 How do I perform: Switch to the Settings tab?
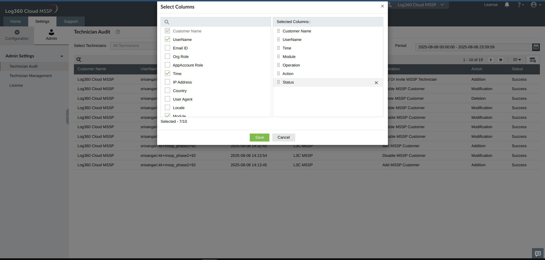[x=42, y=21]
